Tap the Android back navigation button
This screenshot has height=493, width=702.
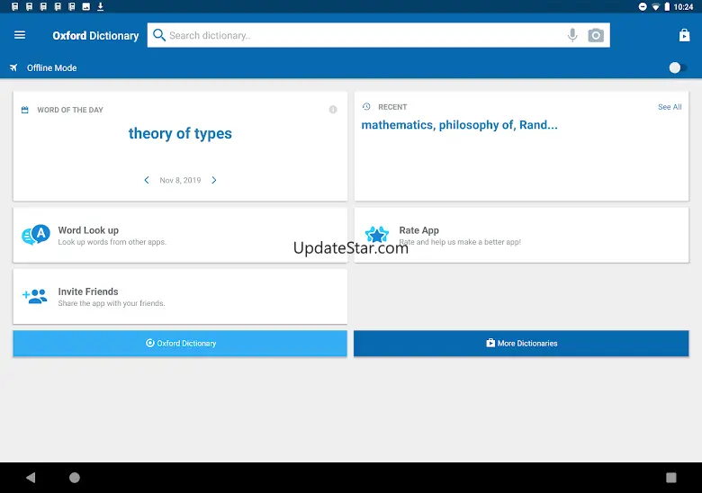tap(31, 478)
